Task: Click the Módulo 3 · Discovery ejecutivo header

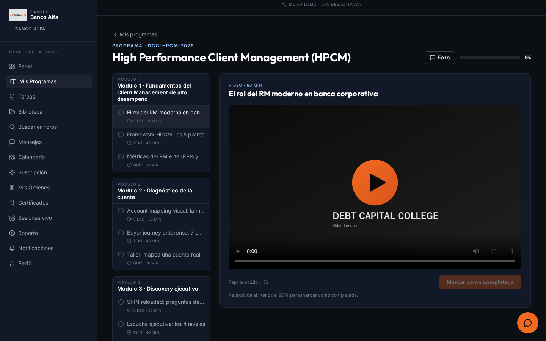Action: [x=161, y=286]
